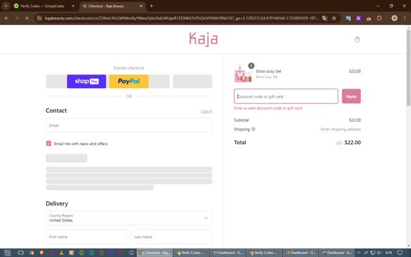
Task: Open Chrome's three-dot menu
Action: coord(405,18)
